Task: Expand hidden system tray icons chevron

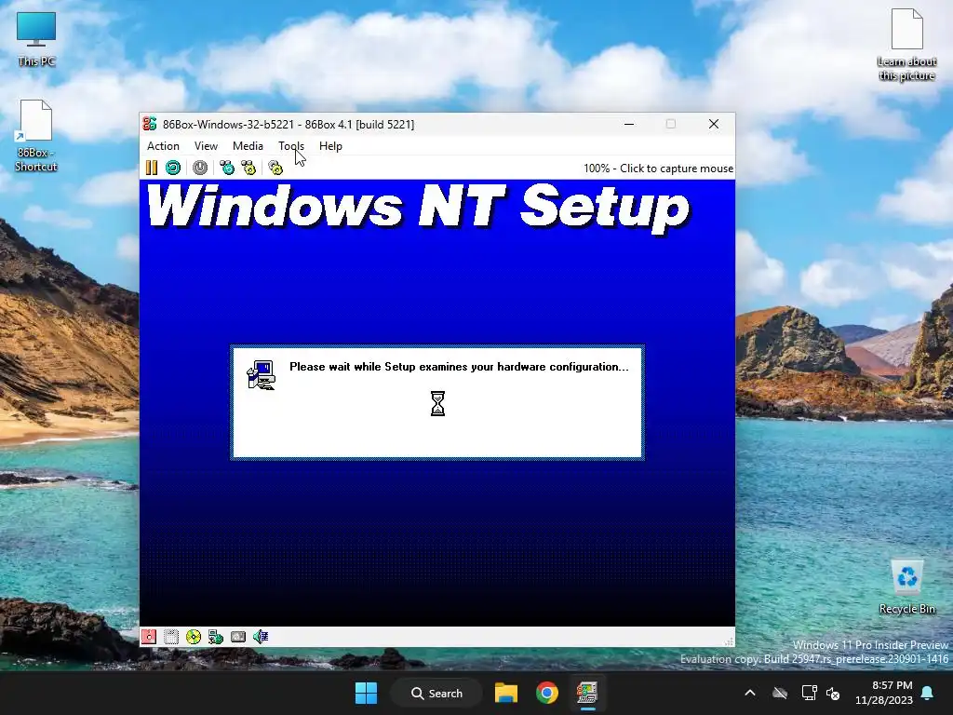Action: (x=750, y=693)
